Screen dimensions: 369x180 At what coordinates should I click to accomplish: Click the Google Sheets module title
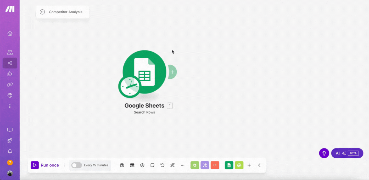pyautogui.click(x=144, y=105)
